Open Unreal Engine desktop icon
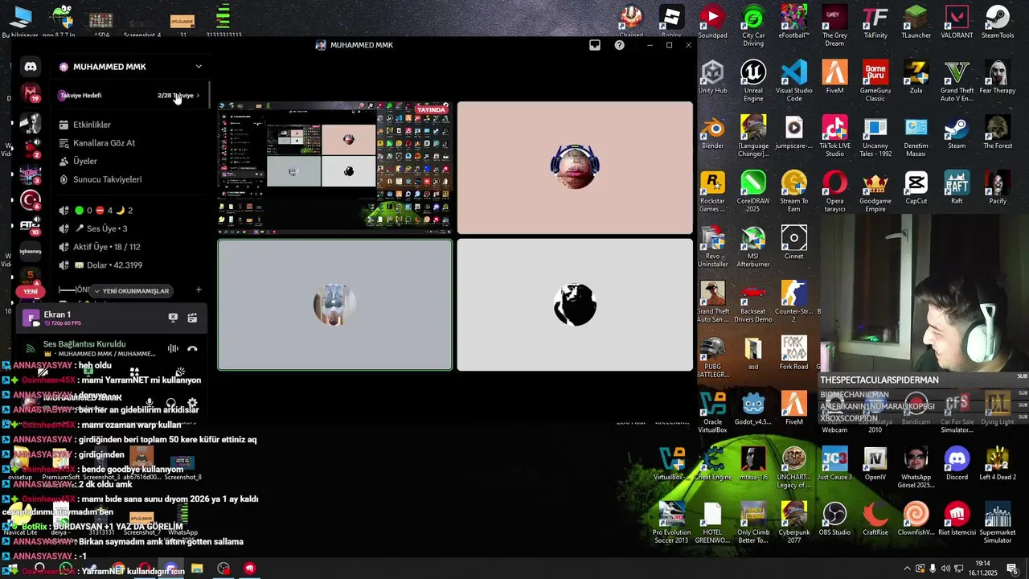Screen dimensions: 1029x579 (x=753, y=80)
